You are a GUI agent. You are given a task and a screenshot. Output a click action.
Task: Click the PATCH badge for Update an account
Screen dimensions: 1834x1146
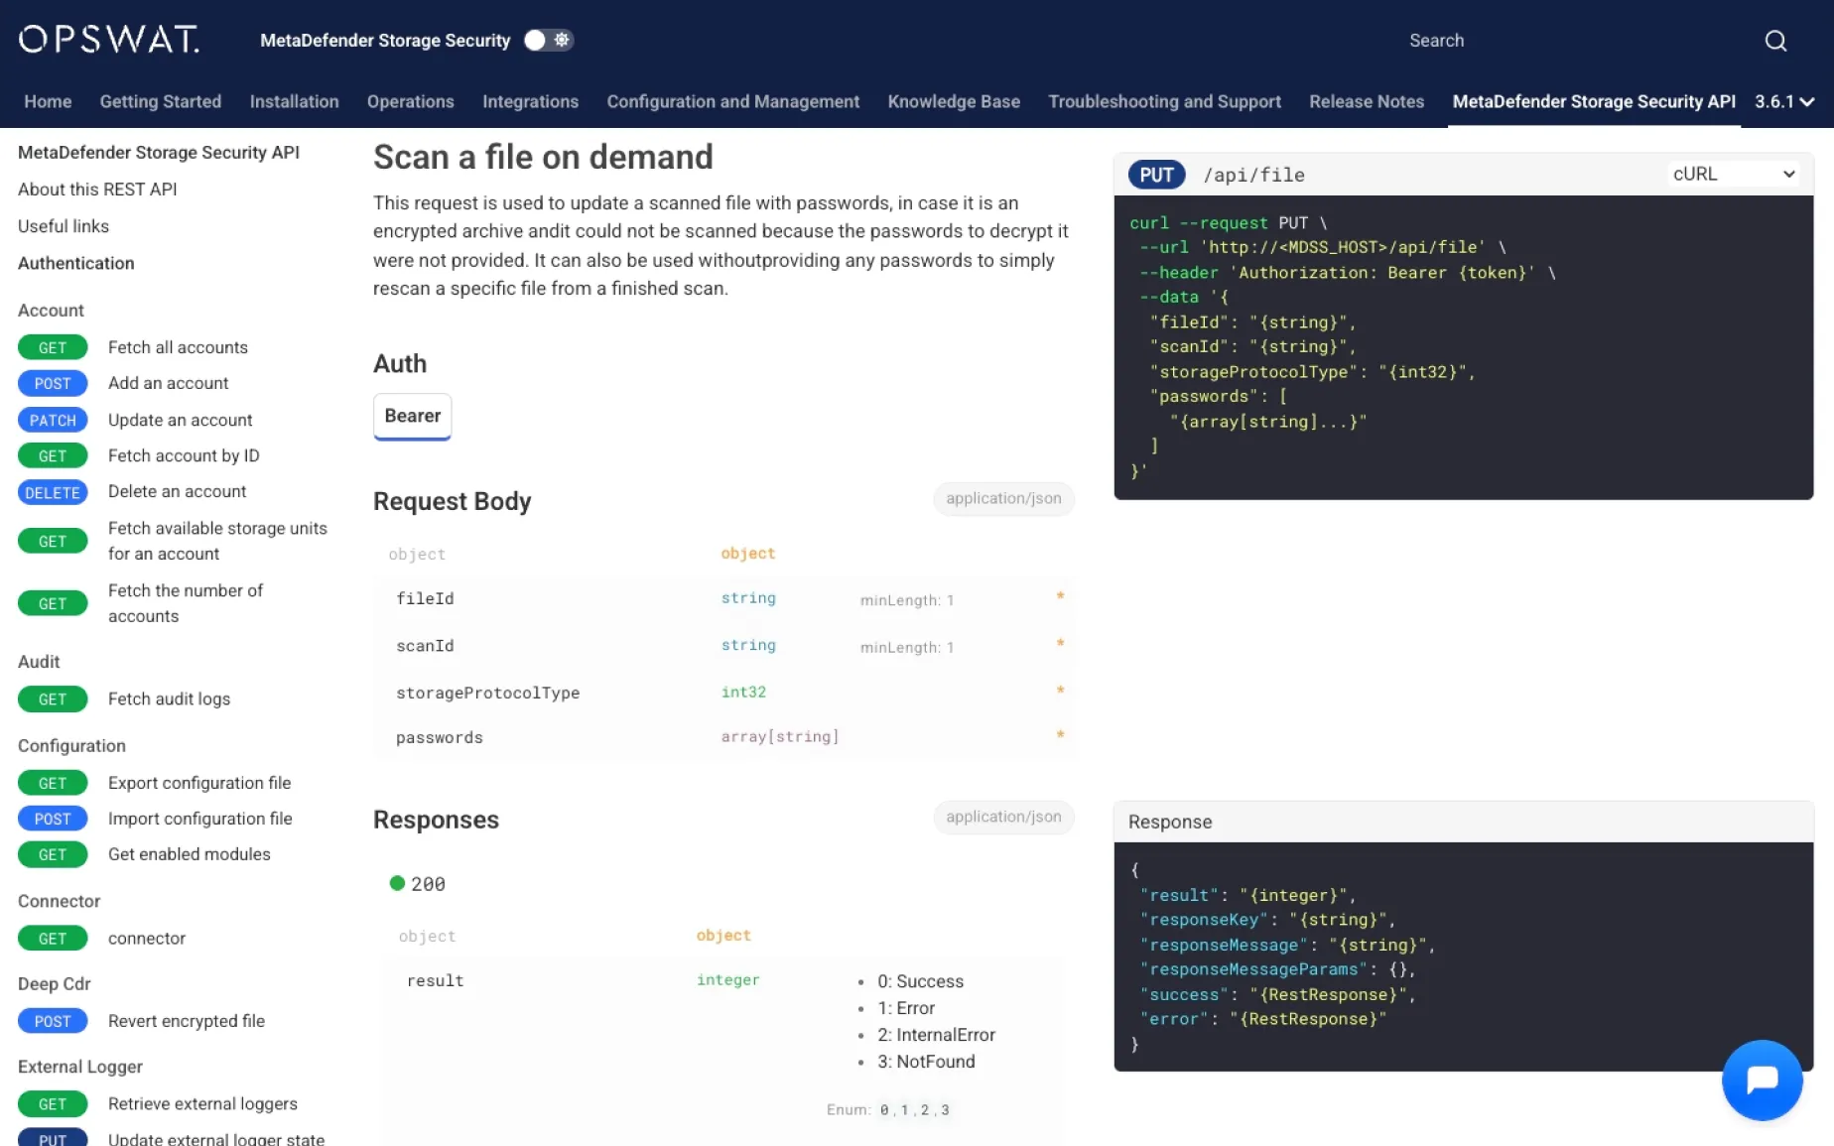point(53,420)
